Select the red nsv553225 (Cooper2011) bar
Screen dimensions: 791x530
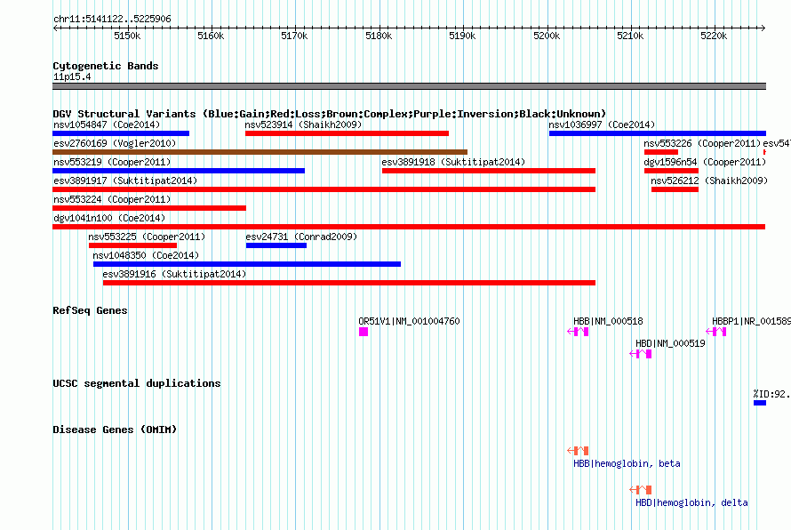click(x=132, y=245)
